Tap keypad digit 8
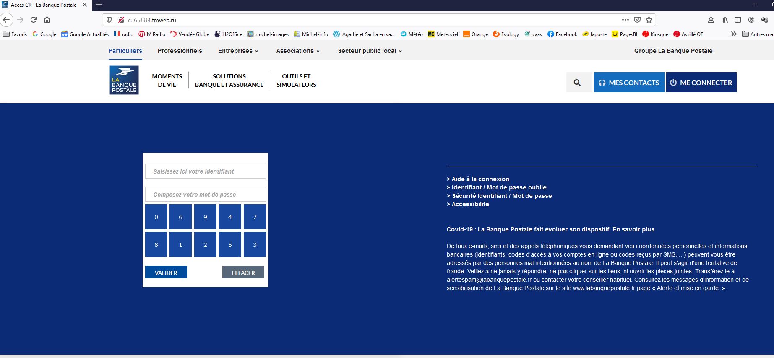 click(x=156, y=244)
